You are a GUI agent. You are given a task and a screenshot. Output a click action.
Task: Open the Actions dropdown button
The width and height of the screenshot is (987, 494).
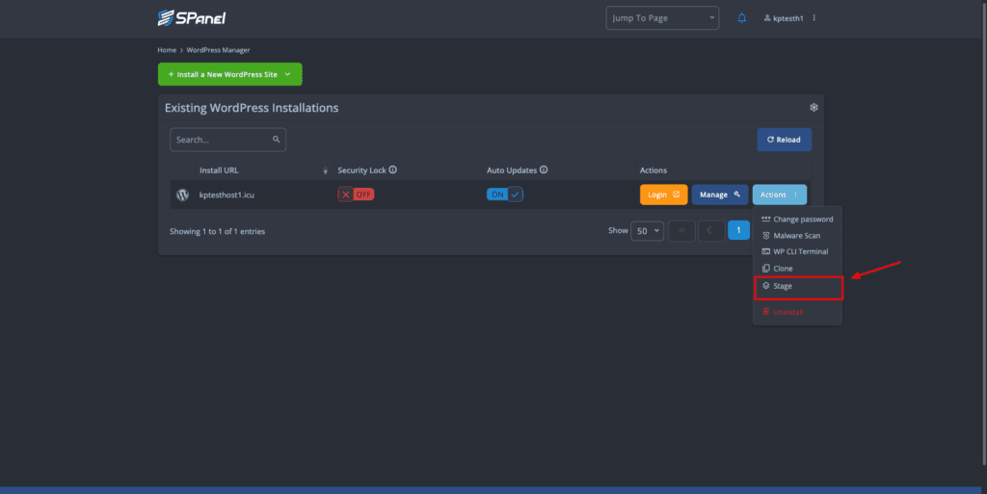(779, 195)
